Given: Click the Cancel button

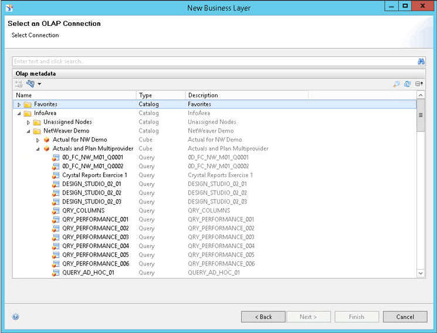Looking at the screenshot, I should 405,317.
